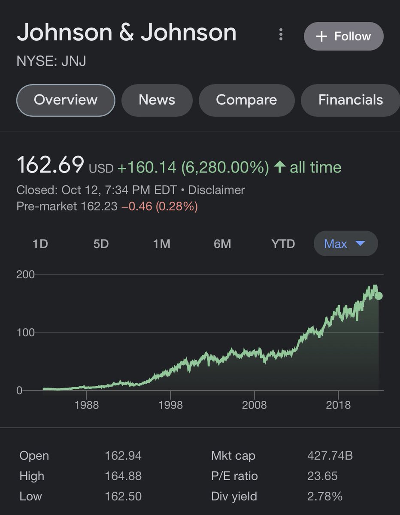Viewport: 400px width, 515px height.
Task: Show the 1D chart range
Action: pyautogui.click(x=40, y=244)
